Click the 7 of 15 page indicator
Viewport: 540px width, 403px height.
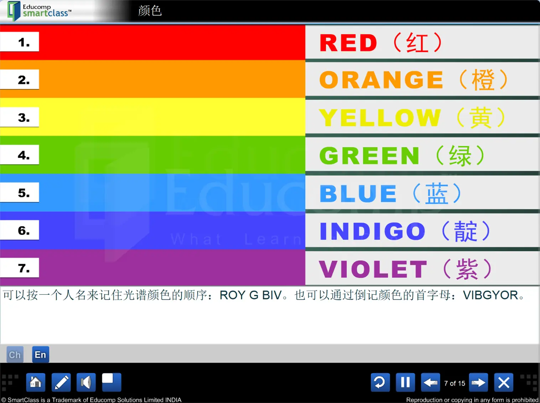[455, 383]
